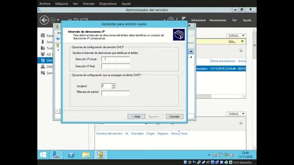Image resolution: width=294 pixels, height=165 pixels.
Task: Launch PowerShell from the taskbar
Action: [x=71, y=155]
